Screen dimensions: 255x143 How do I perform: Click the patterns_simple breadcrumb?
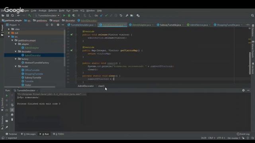[12, 21]
